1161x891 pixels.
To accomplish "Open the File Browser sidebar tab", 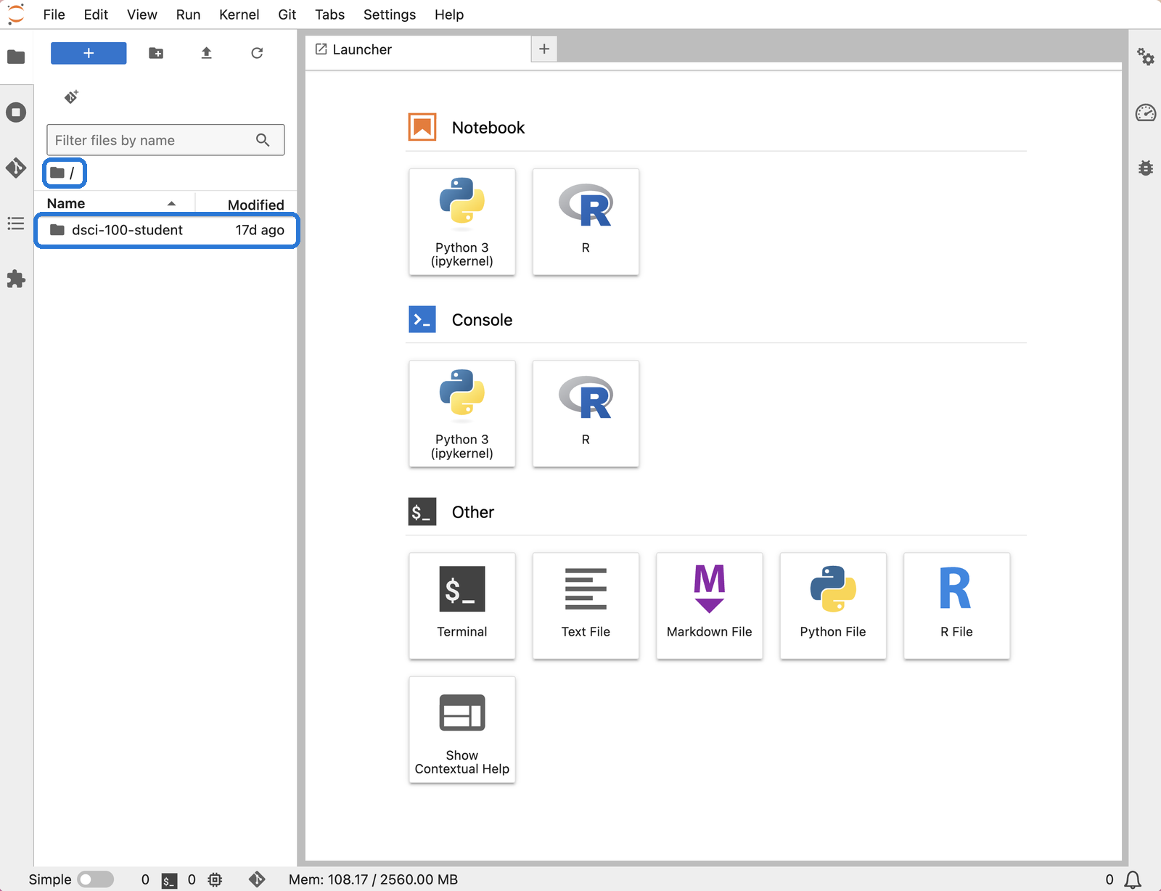I will [x=16, y=57].
